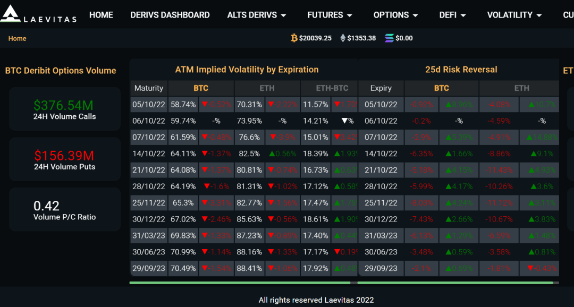Click the BTC change value -3.31%

click(216, 203)
